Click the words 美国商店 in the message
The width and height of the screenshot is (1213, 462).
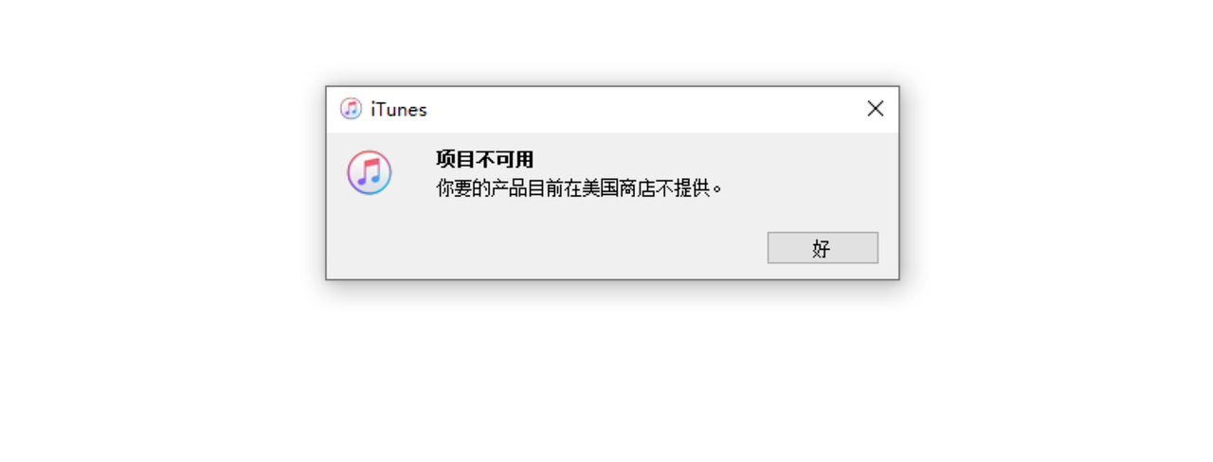(617, 188)
